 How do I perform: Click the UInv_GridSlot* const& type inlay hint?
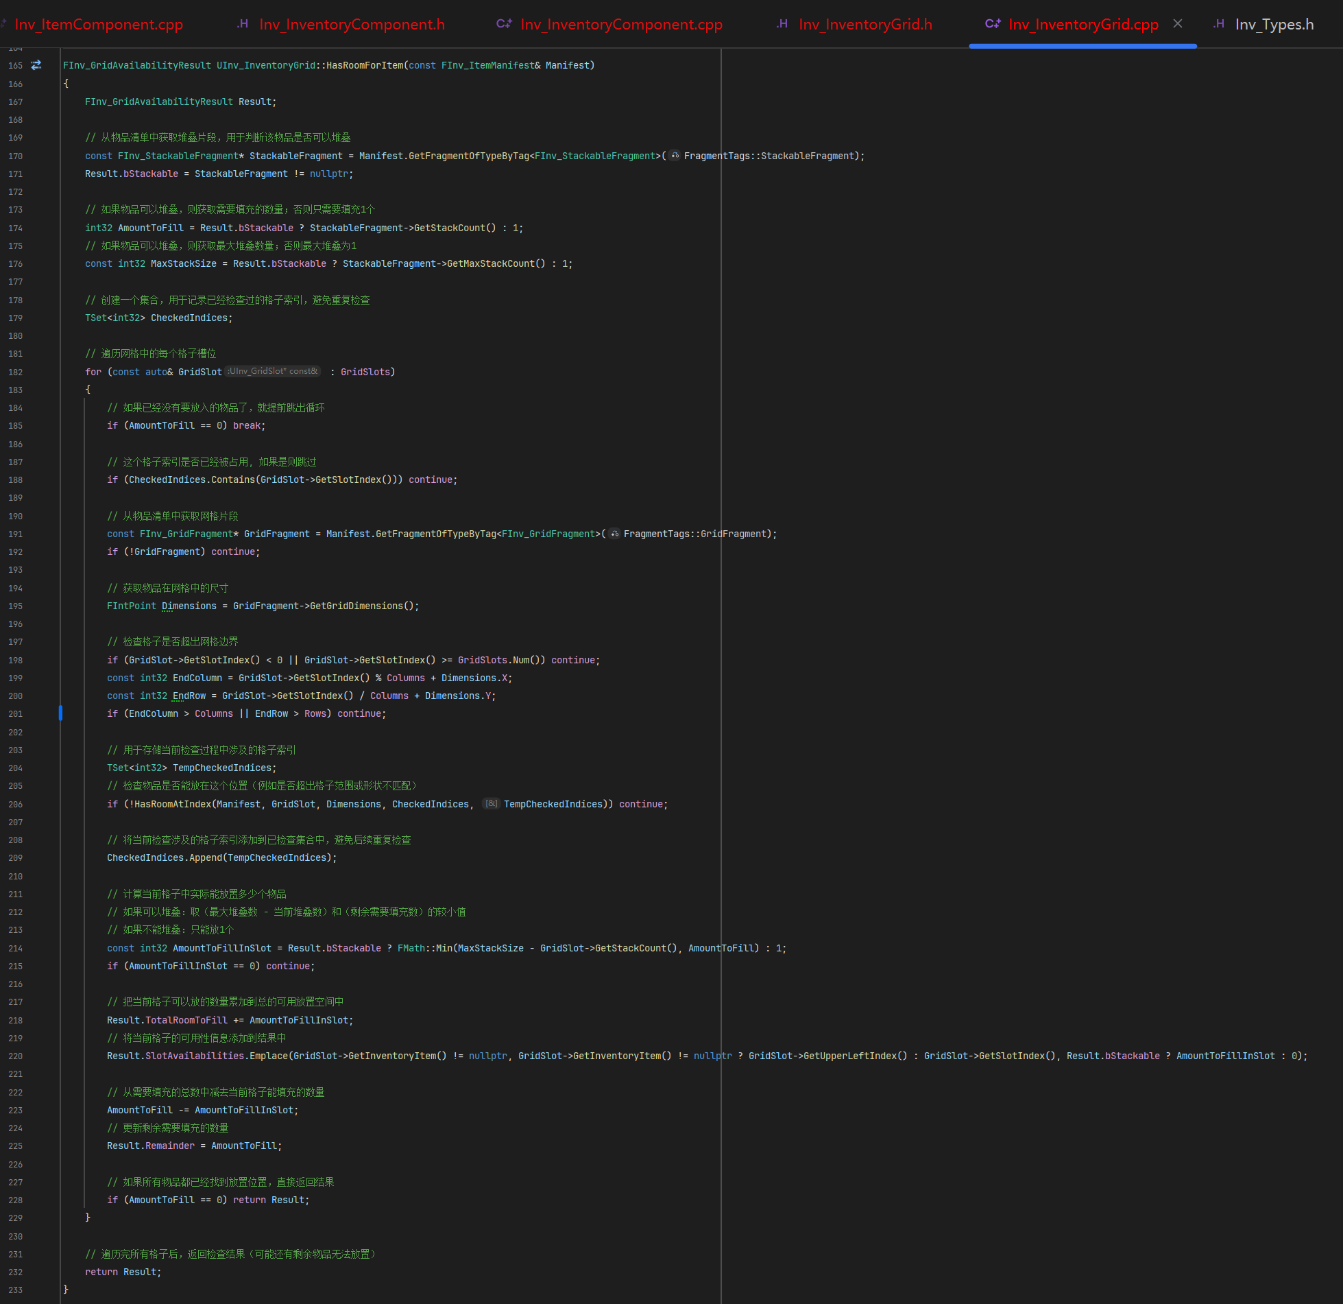coord(273,371)
